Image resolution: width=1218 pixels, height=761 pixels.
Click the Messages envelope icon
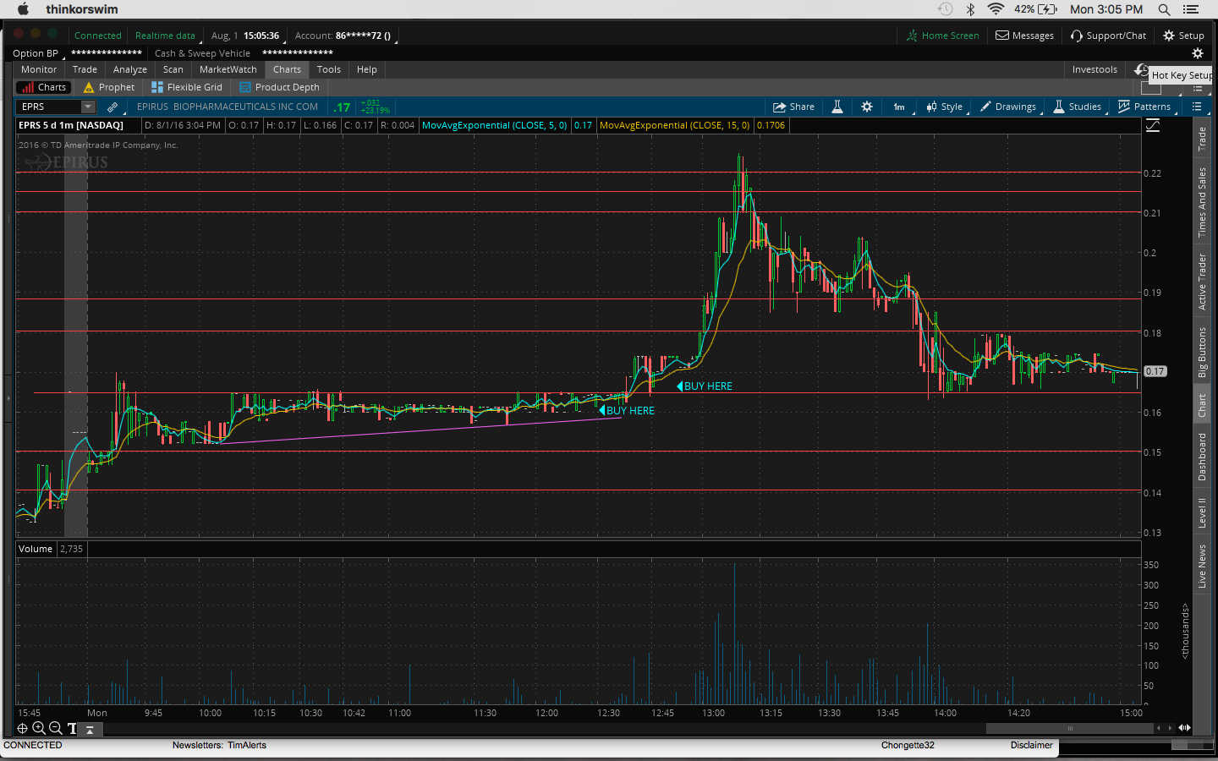1002,36
